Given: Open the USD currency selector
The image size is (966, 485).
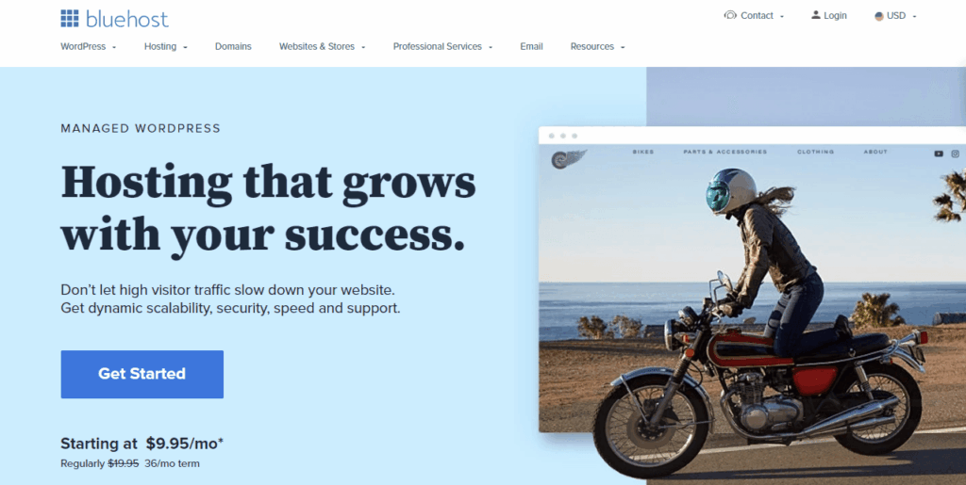Looking at the screenshot, I should [x=896, y=16].
